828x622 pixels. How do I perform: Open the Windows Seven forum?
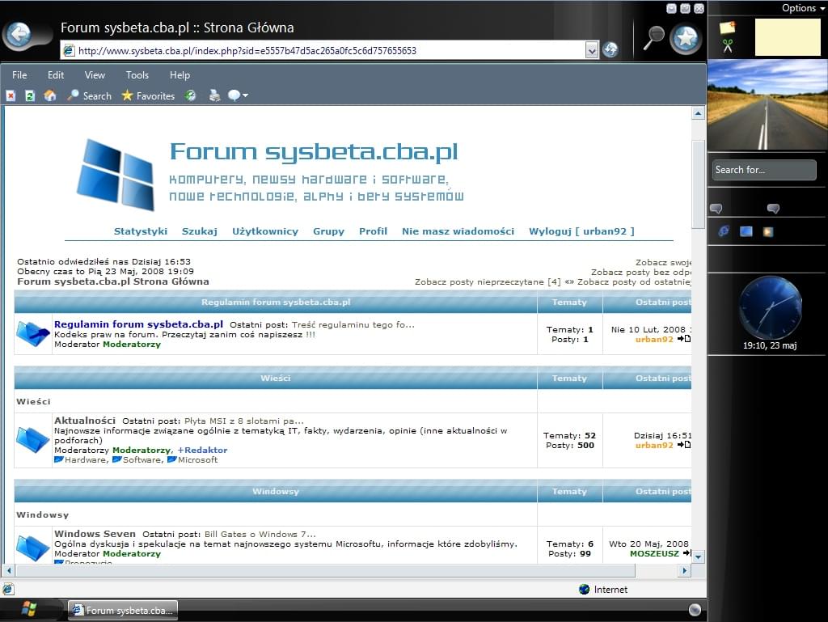(95, 534)
